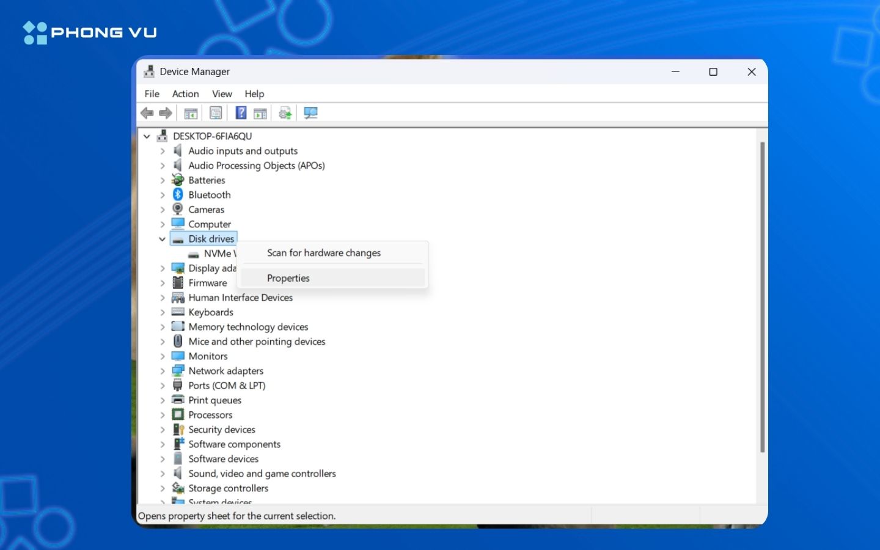The image size is (880, 550).
Task: Open the File menu
Action: pos(152,94)
